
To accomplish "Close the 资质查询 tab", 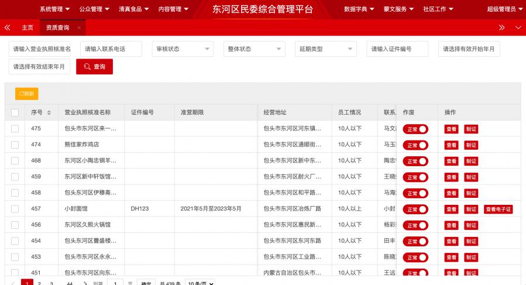I will point(79,28).
